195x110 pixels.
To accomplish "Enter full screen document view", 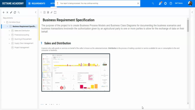I will [x=55, y=12].
